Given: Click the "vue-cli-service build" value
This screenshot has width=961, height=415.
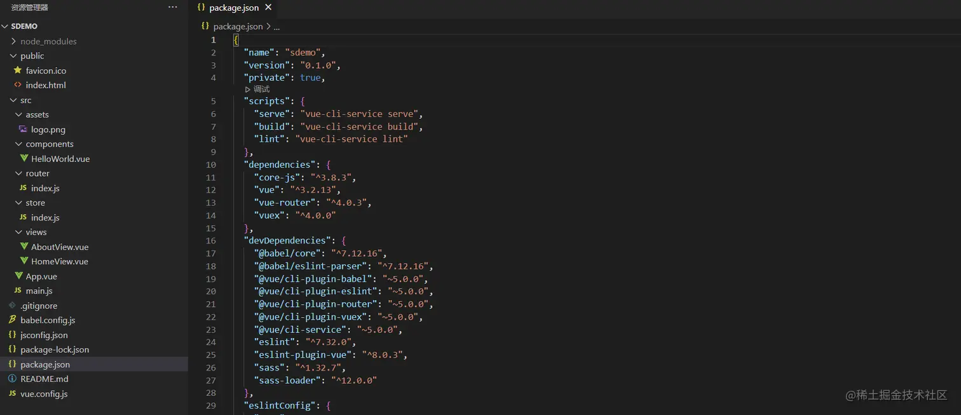Looking at the screenshot, I should 359,126.
